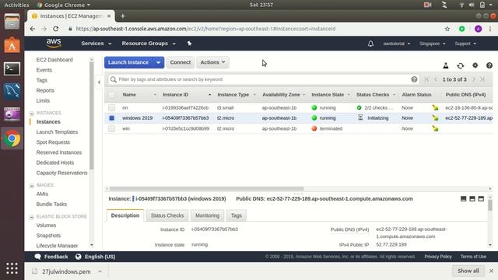The height and width of the screenshot is (280, 498).
Task: Open Launch Templates in the sidebar
Action: (x=57, y=131)
